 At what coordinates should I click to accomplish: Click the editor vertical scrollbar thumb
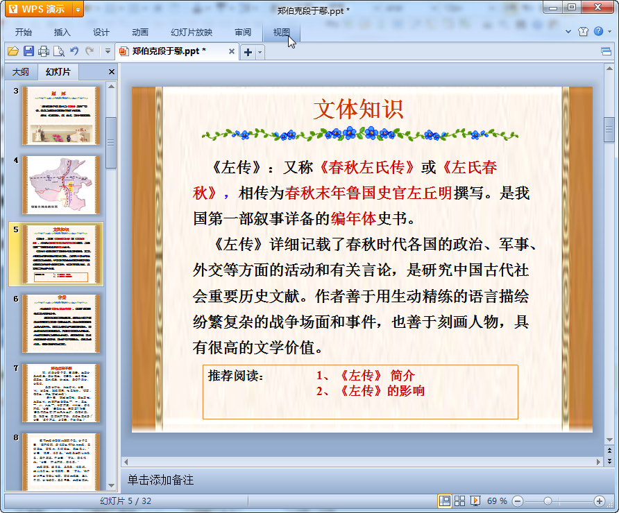tap(609, 129)
